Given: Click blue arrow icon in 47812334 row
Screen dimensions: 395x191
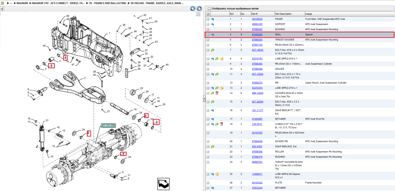Looking at the screenshot, I should [x=213, y=188].
